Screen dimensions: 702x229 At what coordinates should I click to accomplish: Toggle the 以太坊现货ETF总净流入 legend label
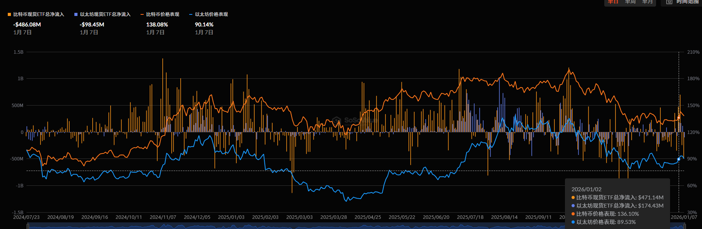tap(105, 14)
